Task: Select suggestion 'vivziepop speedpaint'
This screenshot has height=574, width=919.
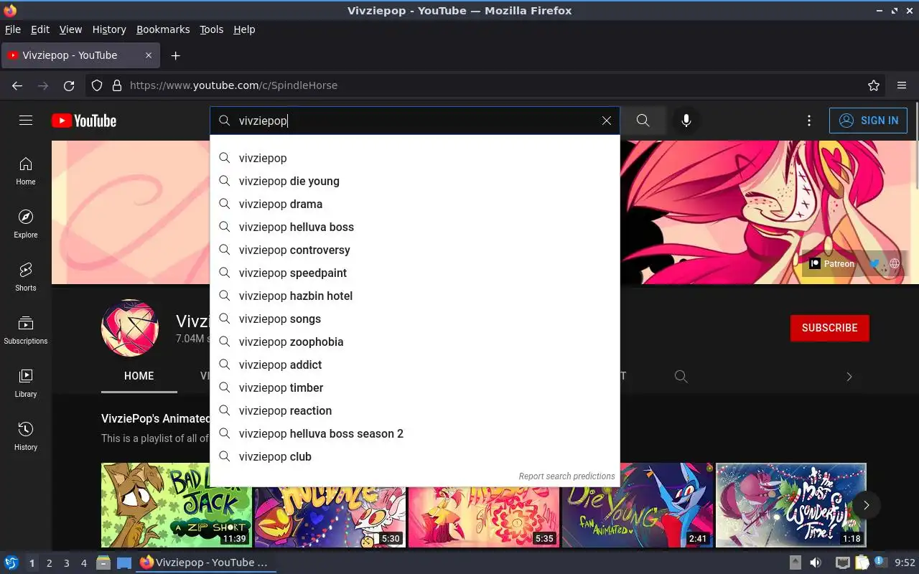Action: pyautogui.click(x=415, y=273)
